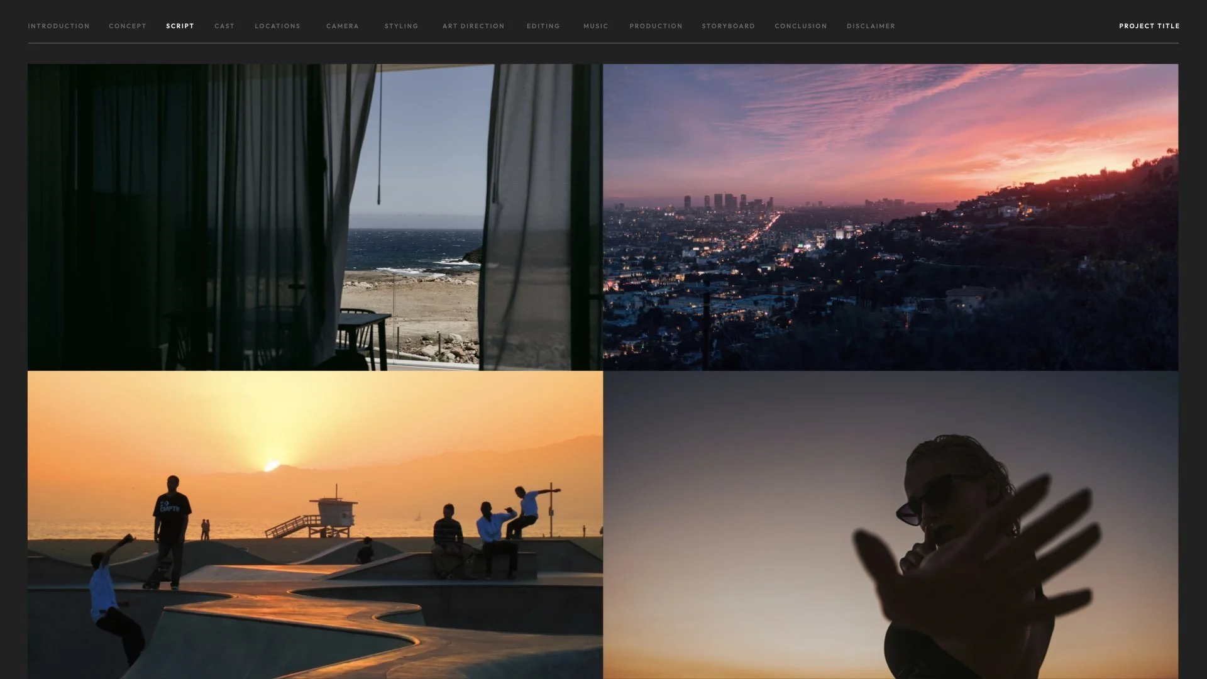Select the Editing navigation item
The image size is (1207, 679).
coord(543,26)
